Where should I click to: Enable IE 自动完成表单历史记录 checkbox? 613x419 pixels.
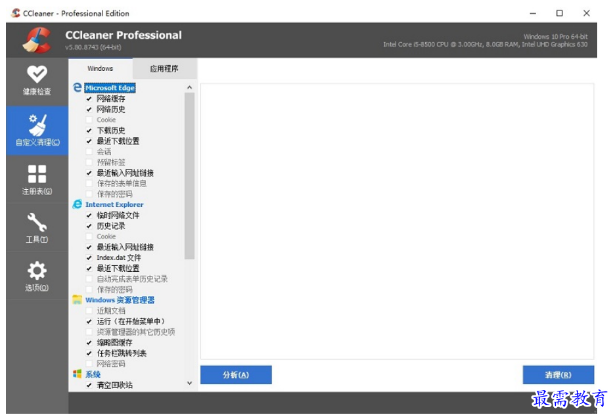[x=89, y=278]
